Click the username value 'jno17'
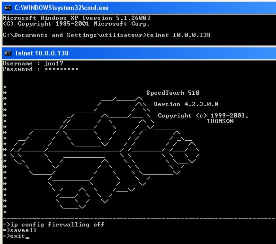Image resolution: width=276 pixels, height=244 pixels. pos(53,63)
